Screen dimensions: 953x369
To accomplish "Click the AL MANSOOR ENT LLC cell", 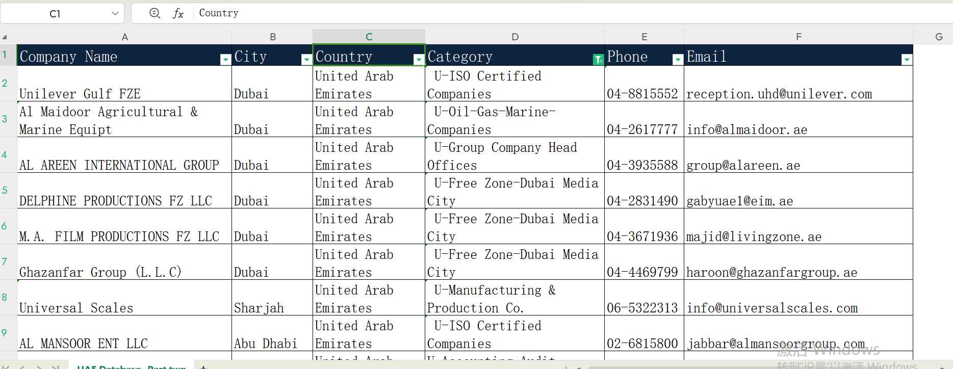I will point(124,333).
